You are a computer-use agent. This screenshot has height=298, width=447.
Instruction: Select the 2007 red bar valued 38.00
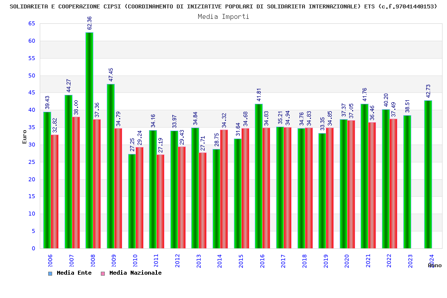[76, 182]
